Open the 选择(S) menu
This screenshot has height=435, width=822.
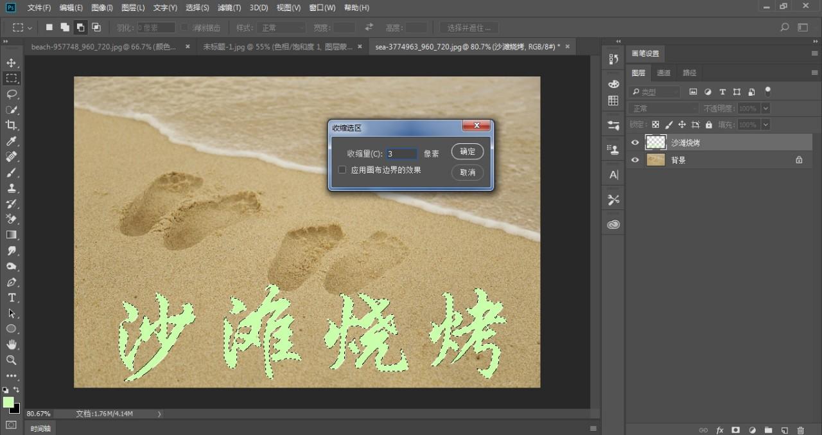coord(197,8)
